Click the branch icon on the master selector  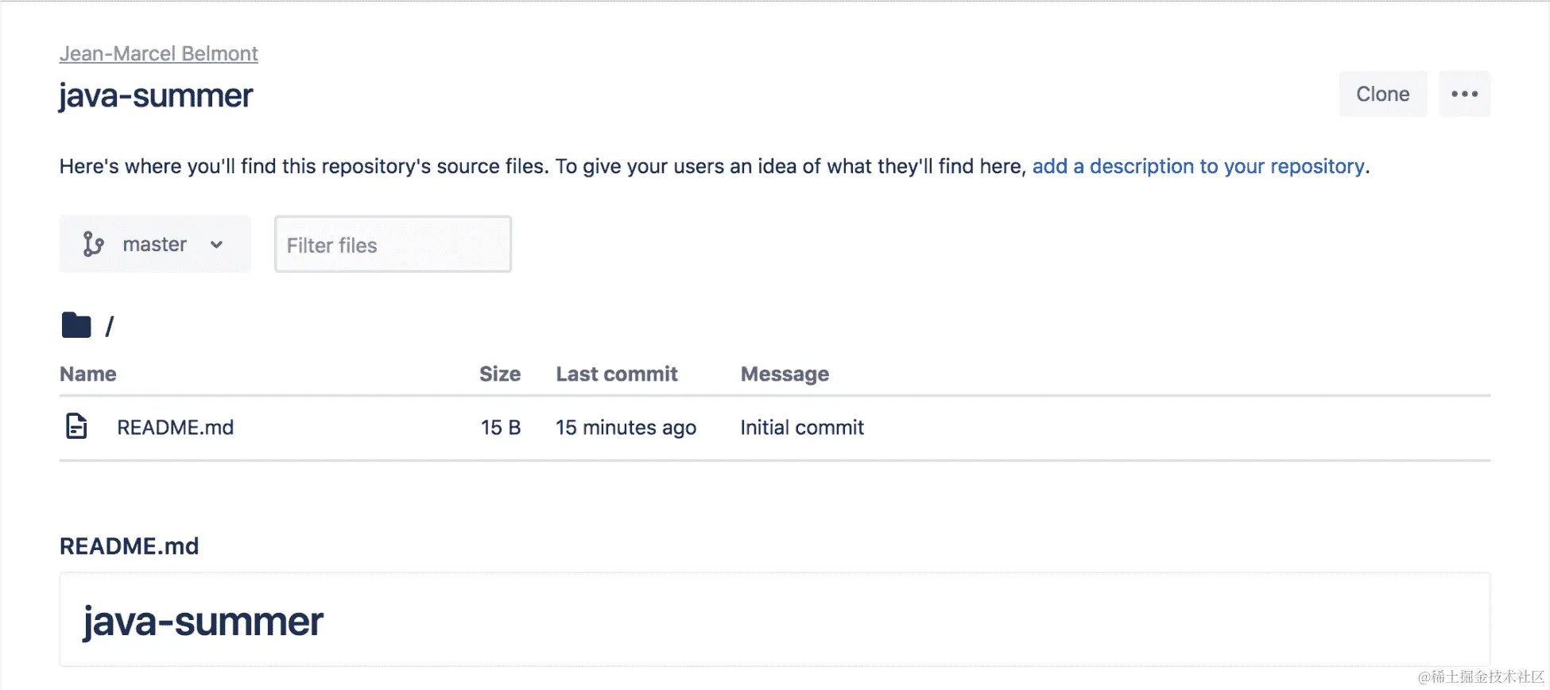pyautogui.click(x=93, y=244)
